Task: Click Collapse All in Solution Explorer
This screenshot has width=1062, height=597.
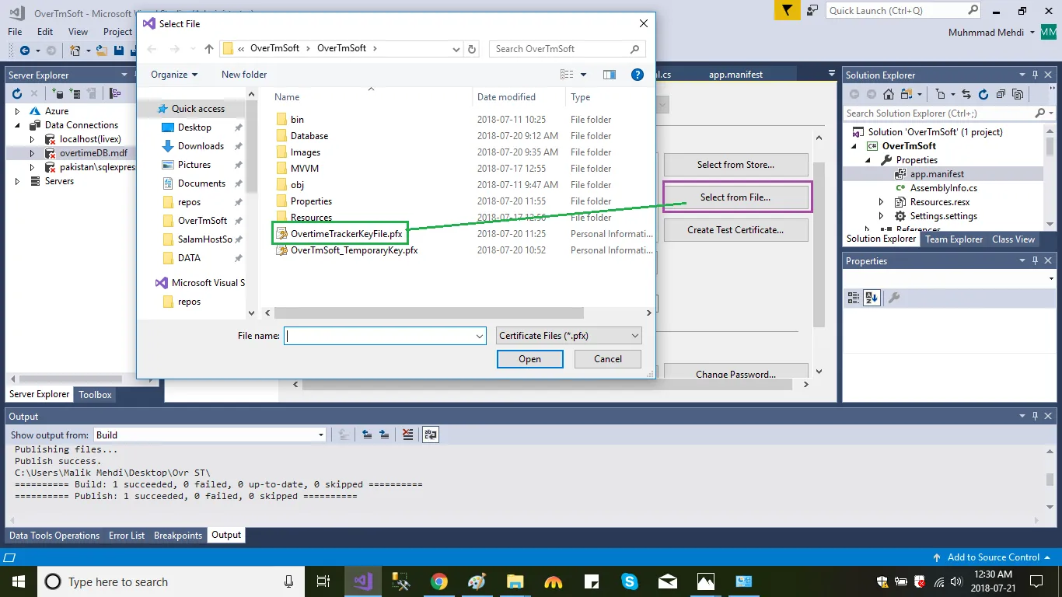Action: click(x=1001, y=94)
